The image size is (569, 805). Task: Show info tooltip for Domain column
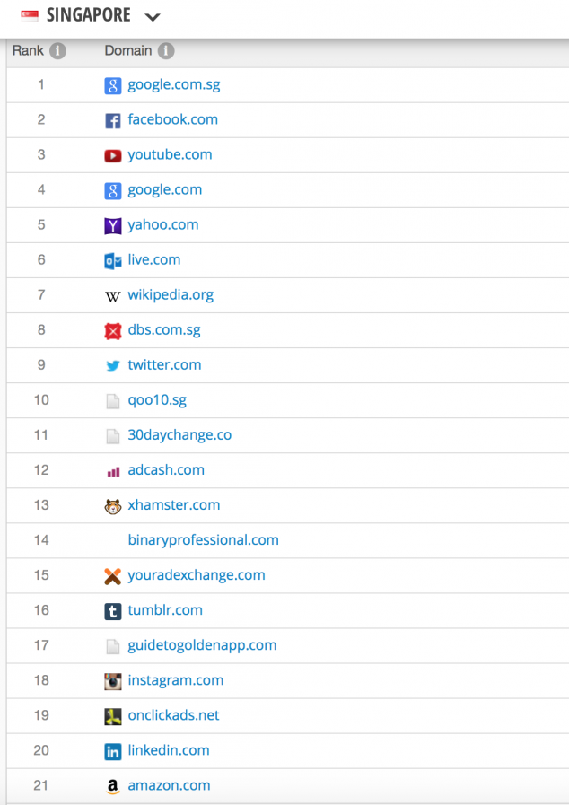166,51
